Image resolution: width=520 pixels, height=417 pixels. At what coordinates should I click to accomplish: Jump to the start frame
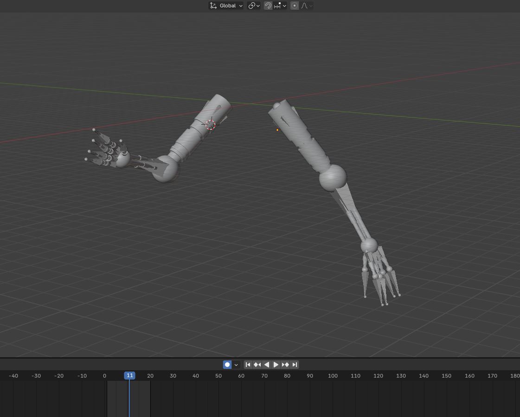[x=248, y=365]
